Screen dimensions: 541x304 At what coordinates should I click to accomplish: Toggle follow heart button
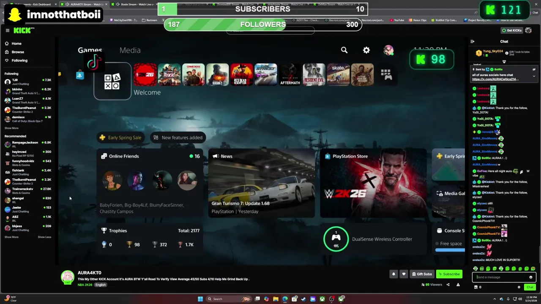click(404, 274)
